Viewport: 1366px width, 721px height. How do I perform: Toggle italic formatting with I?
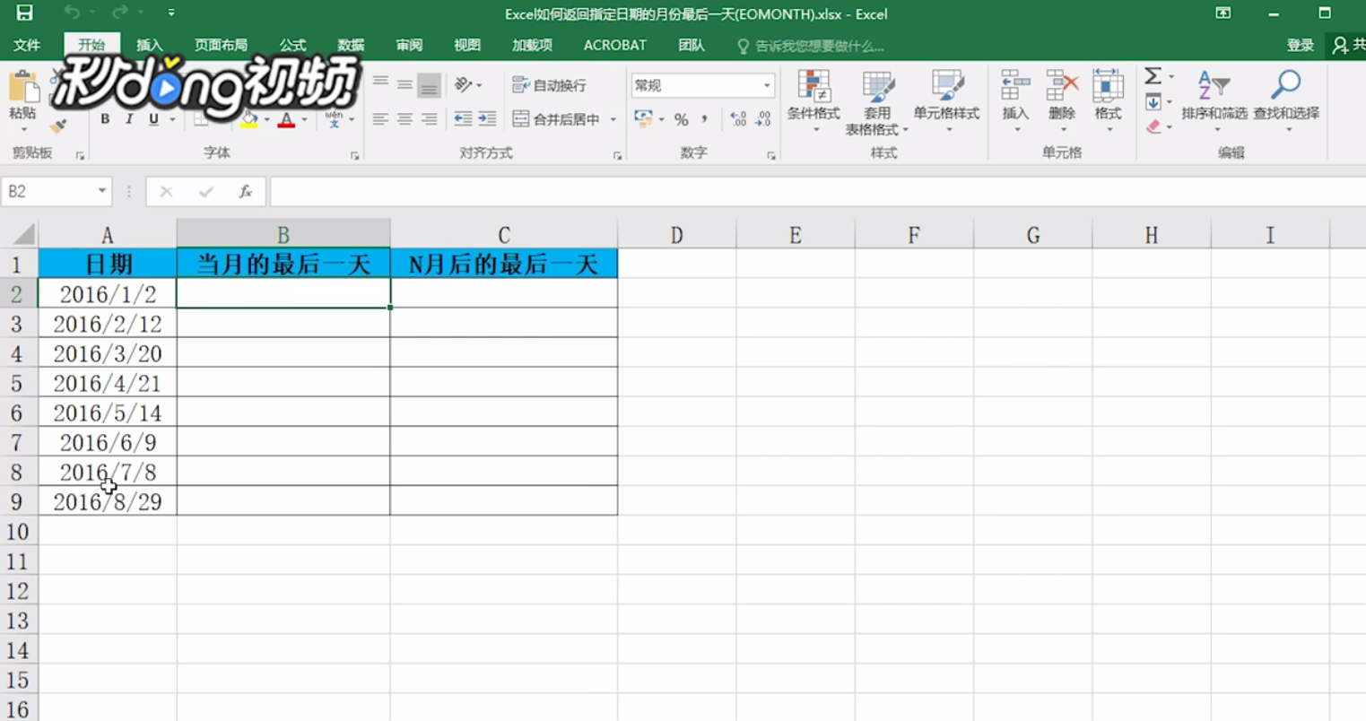(129, 117)
